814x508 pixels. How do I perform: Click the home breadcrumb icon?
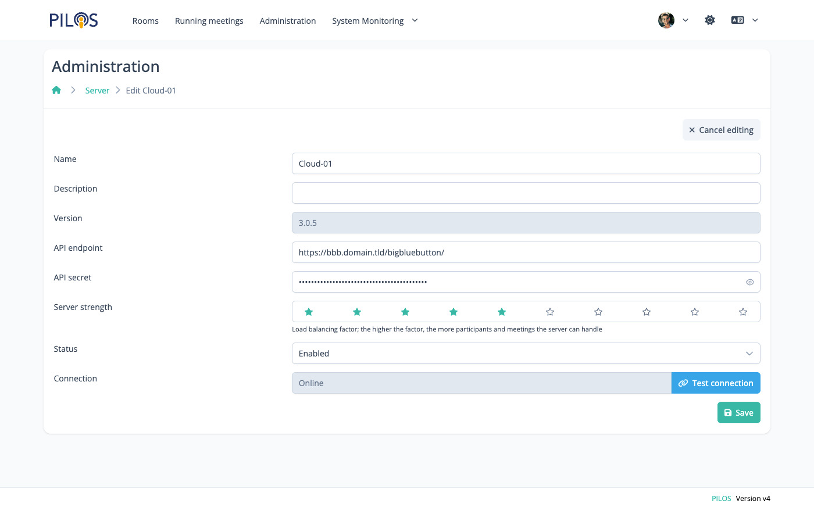tap(56, 90)
